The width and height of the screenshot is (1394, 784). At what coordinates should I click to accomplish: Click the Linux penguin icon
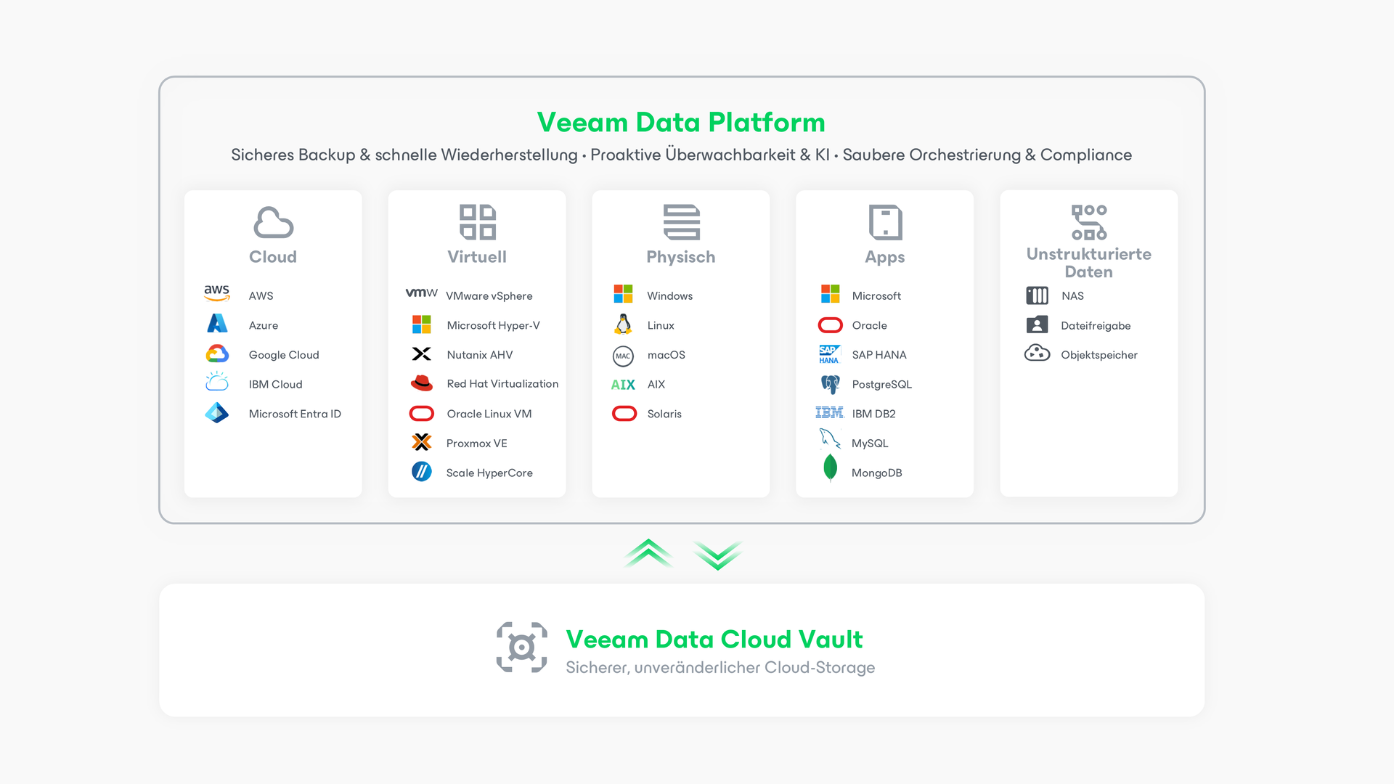click(623, 324)
